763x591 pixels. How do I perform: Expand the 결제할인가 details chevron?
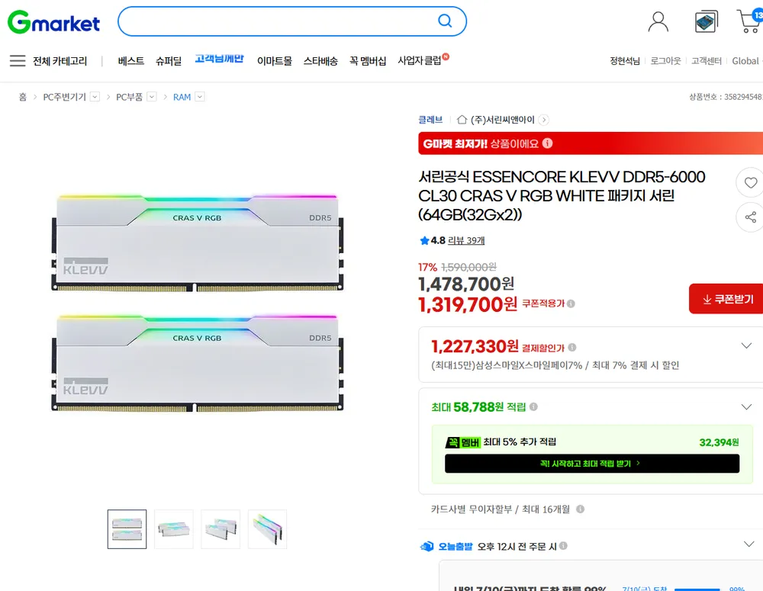point(746,346)
